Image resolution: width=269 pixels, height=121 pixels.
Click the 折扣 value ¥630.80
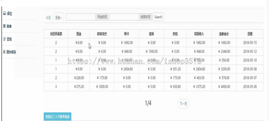[x=175, y=87]
